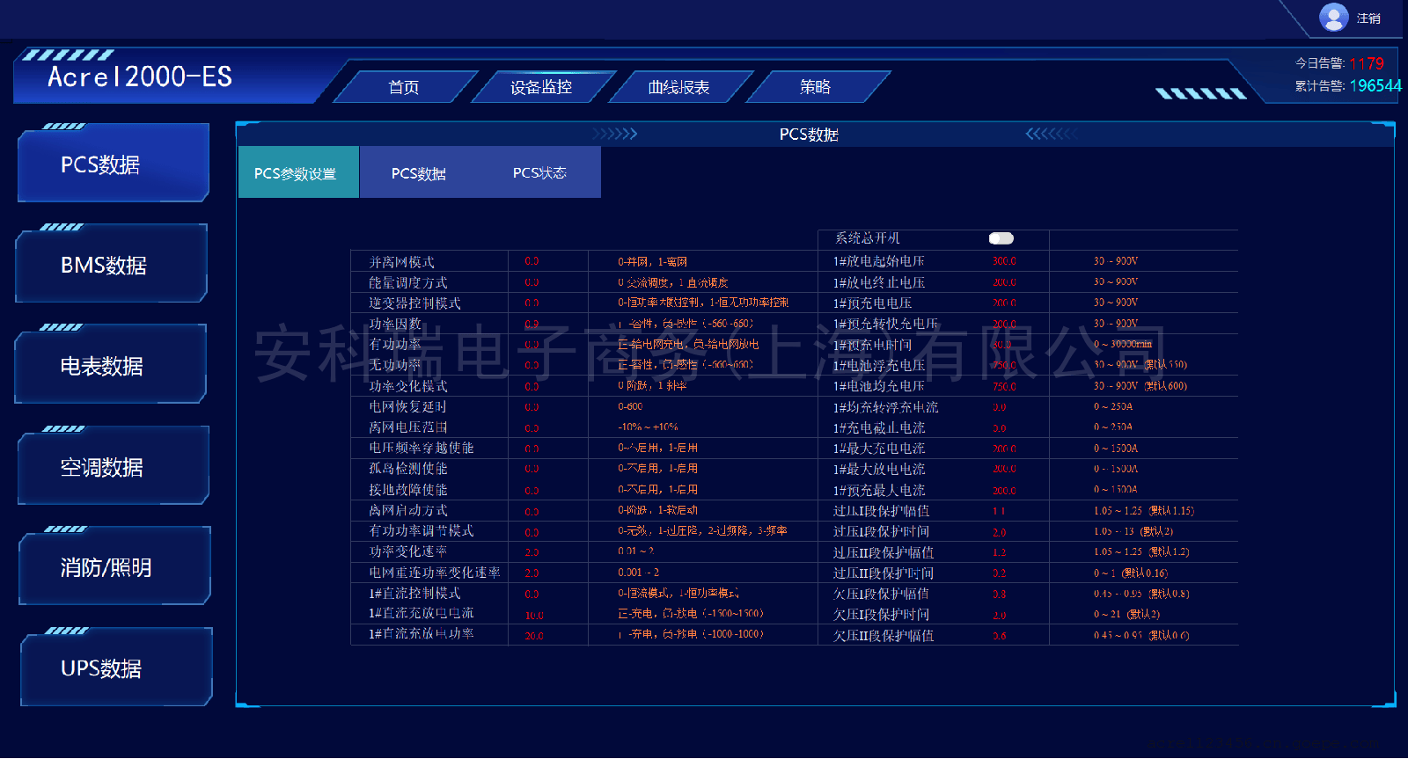Toggle the 系统总开机 switch
The height and width of the screenshot is (759, 1408).
point(1001,238)
